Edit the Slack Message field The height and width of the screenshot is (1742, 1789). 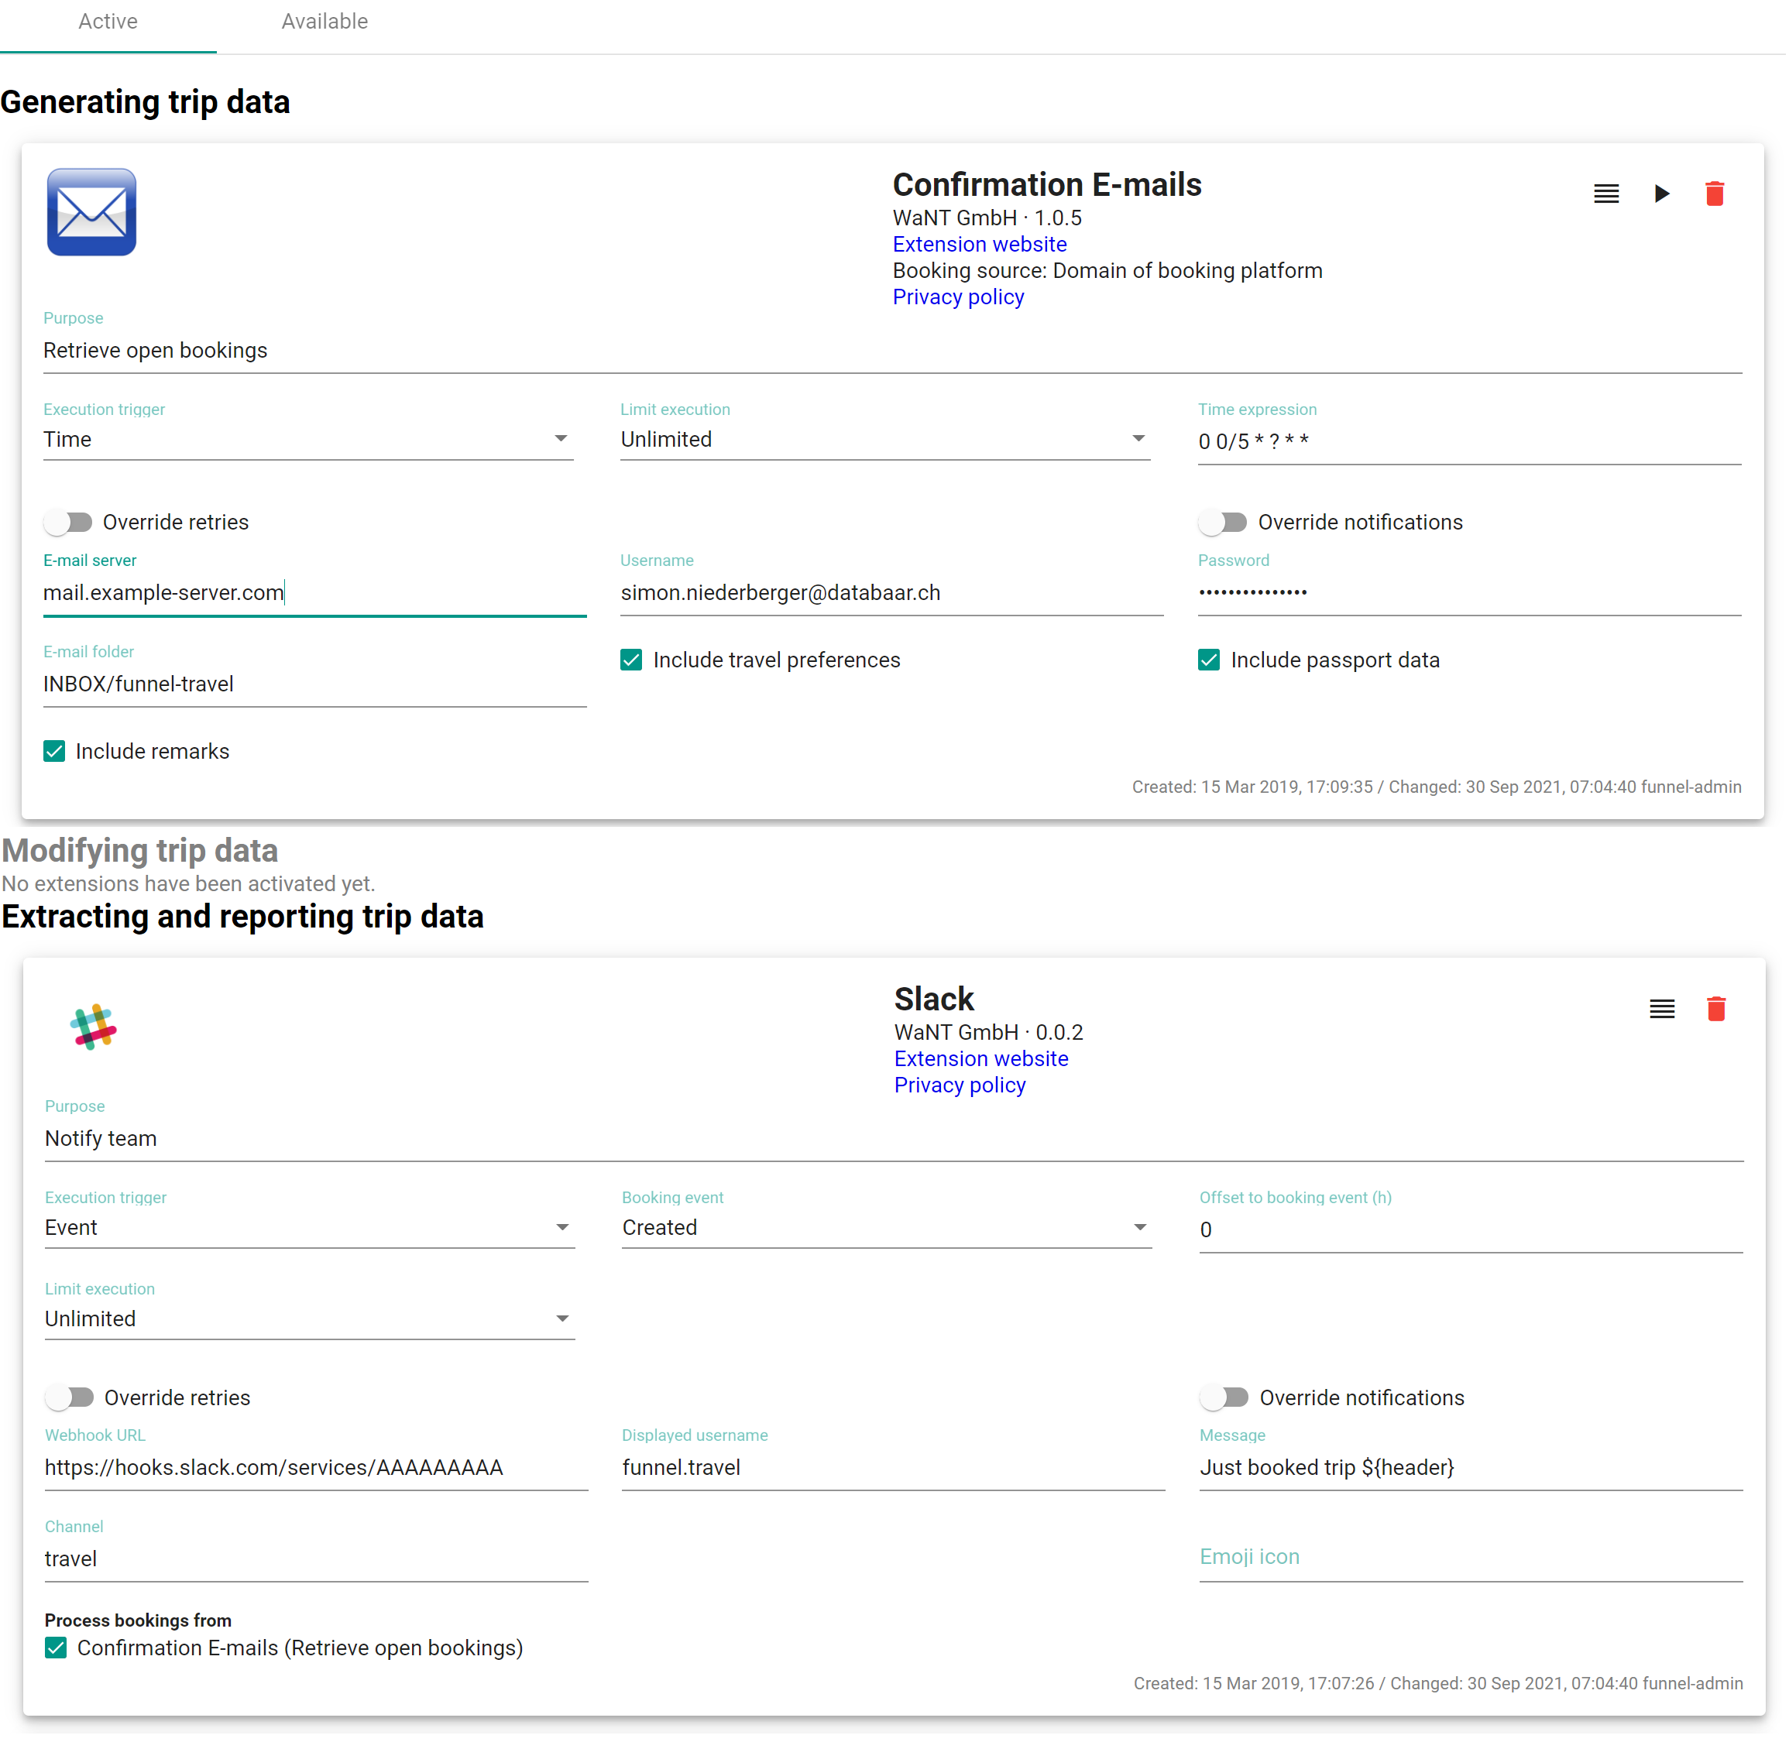click(1473, 1470)
